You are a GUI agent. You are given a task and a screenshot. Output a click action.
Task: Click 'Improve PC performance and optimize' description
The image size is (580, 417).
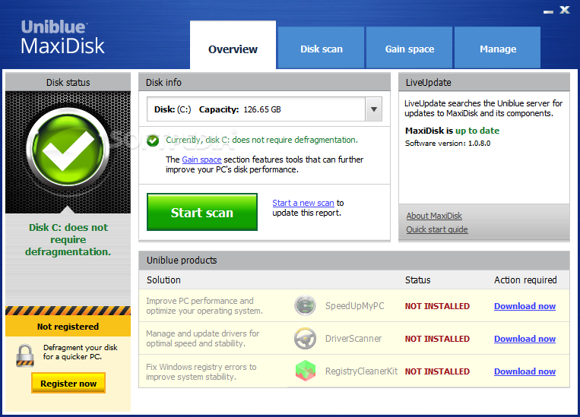(x=204, y=306)
